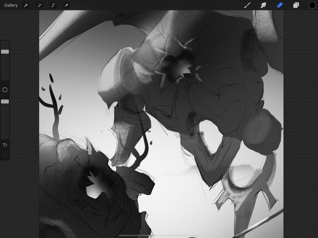
Task: Open the active color picker
Action: tap(312, 5)
